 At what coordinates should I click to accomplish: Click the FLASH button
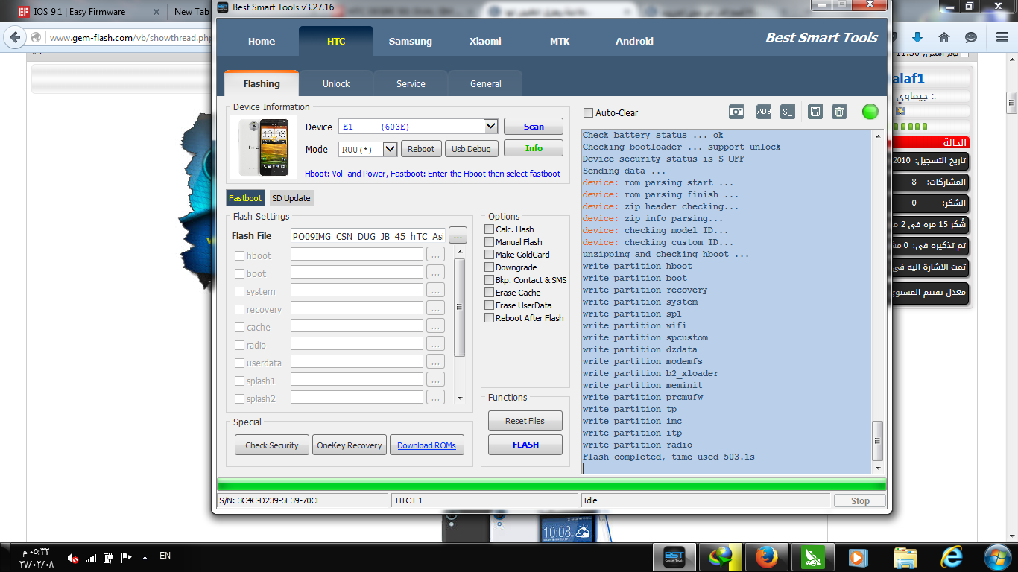[x=525, y=445]
